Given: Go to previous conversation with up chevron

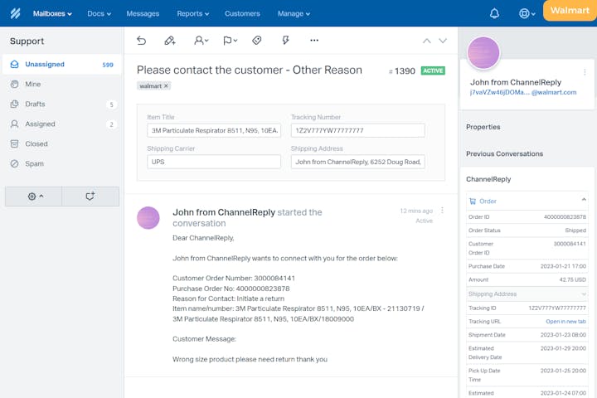Looking at the screenshot, I should 427,40.
